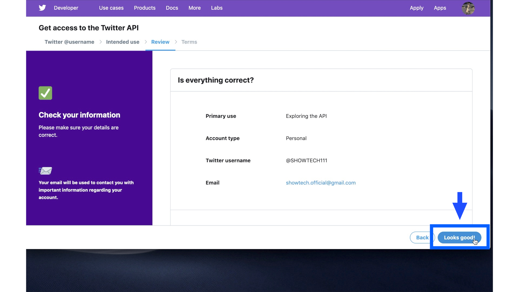This screenshot has width=519, height=292.
Task: Click the green checkmark icon
Action: pyautogui.click(x=45, y=93)
